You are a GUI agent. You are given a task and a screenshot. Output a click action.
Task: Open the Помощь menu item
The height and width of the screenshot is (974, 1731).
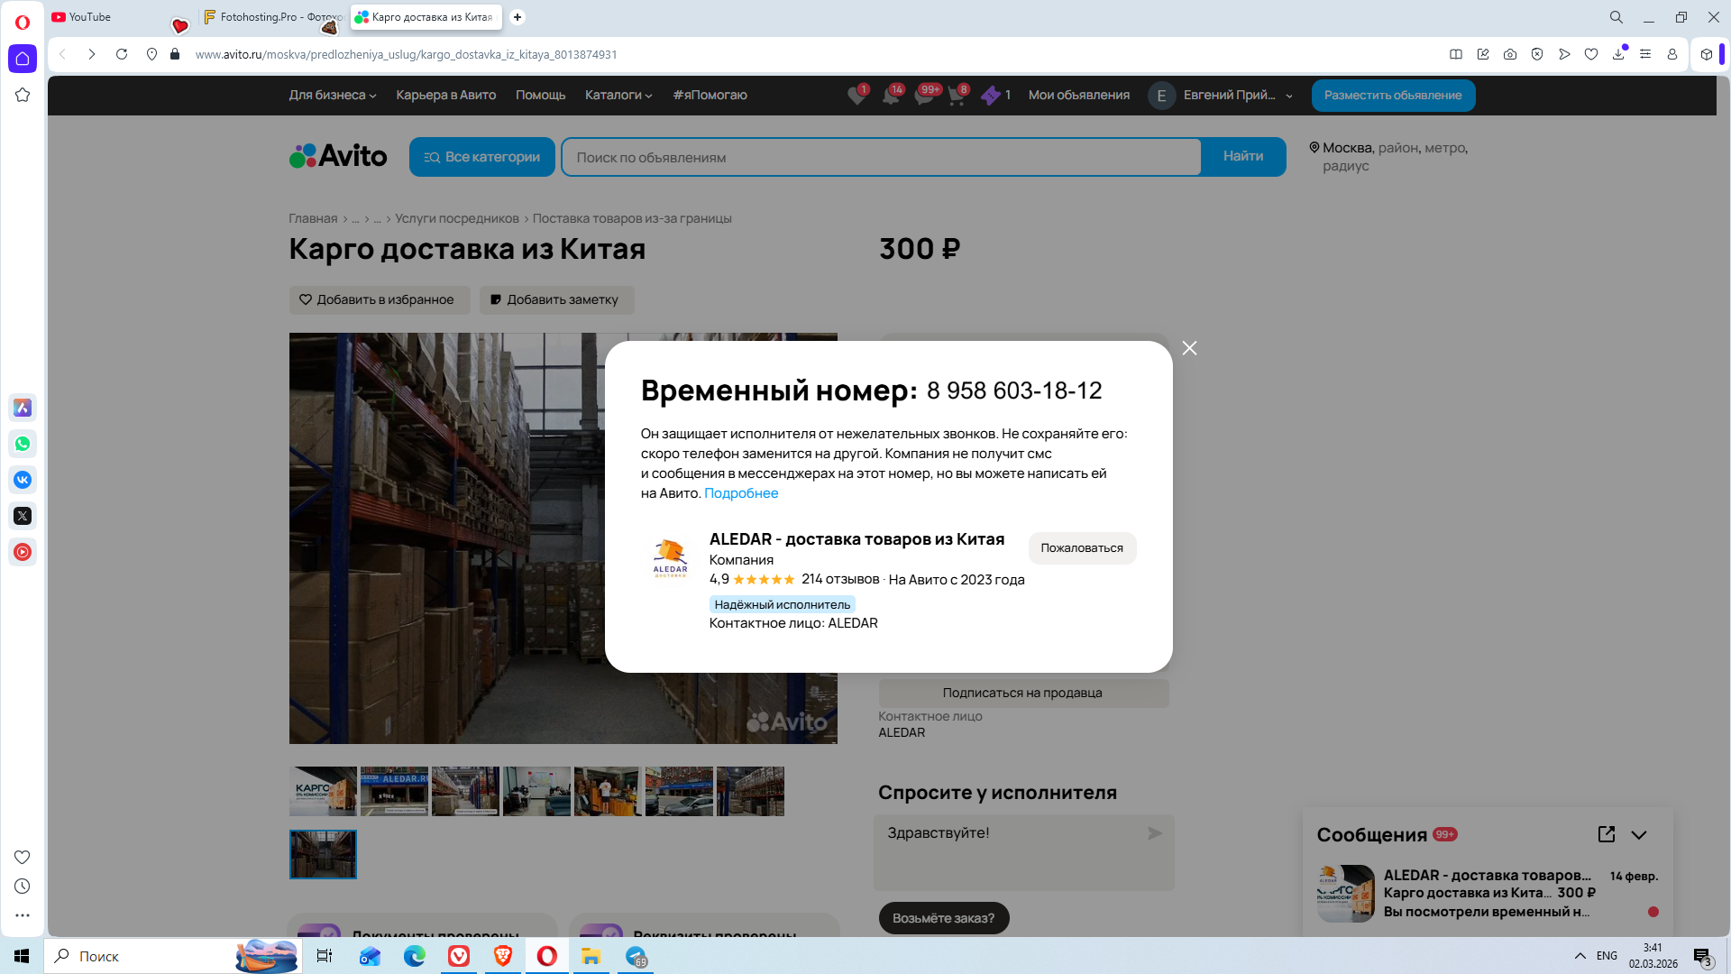click(x=540, y=96)
